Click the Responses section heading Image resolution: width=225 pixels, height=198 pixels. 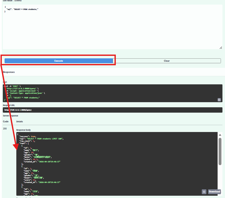pos(9,72)
